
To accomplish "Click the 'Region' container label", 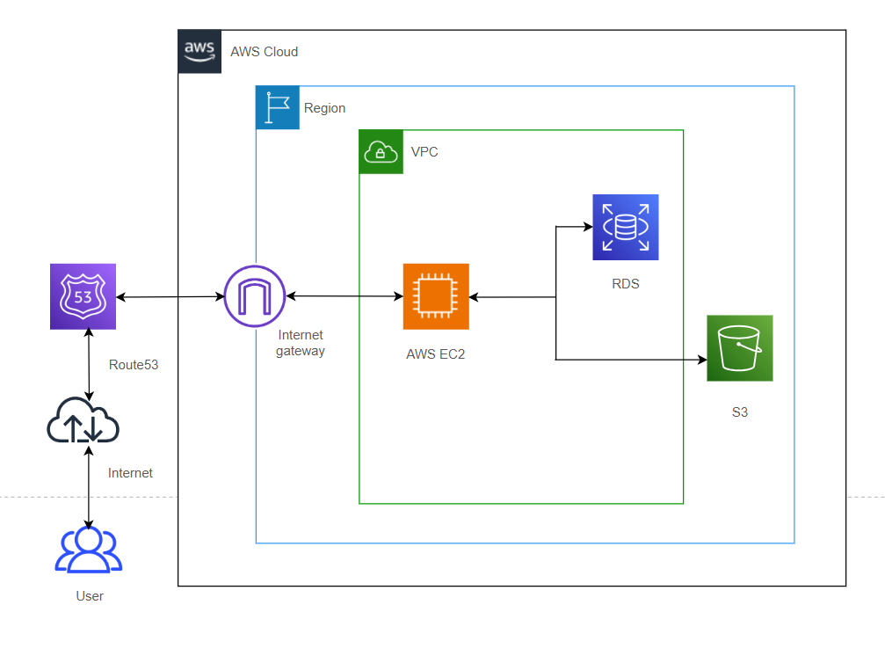I will click(x=324, y=108).
